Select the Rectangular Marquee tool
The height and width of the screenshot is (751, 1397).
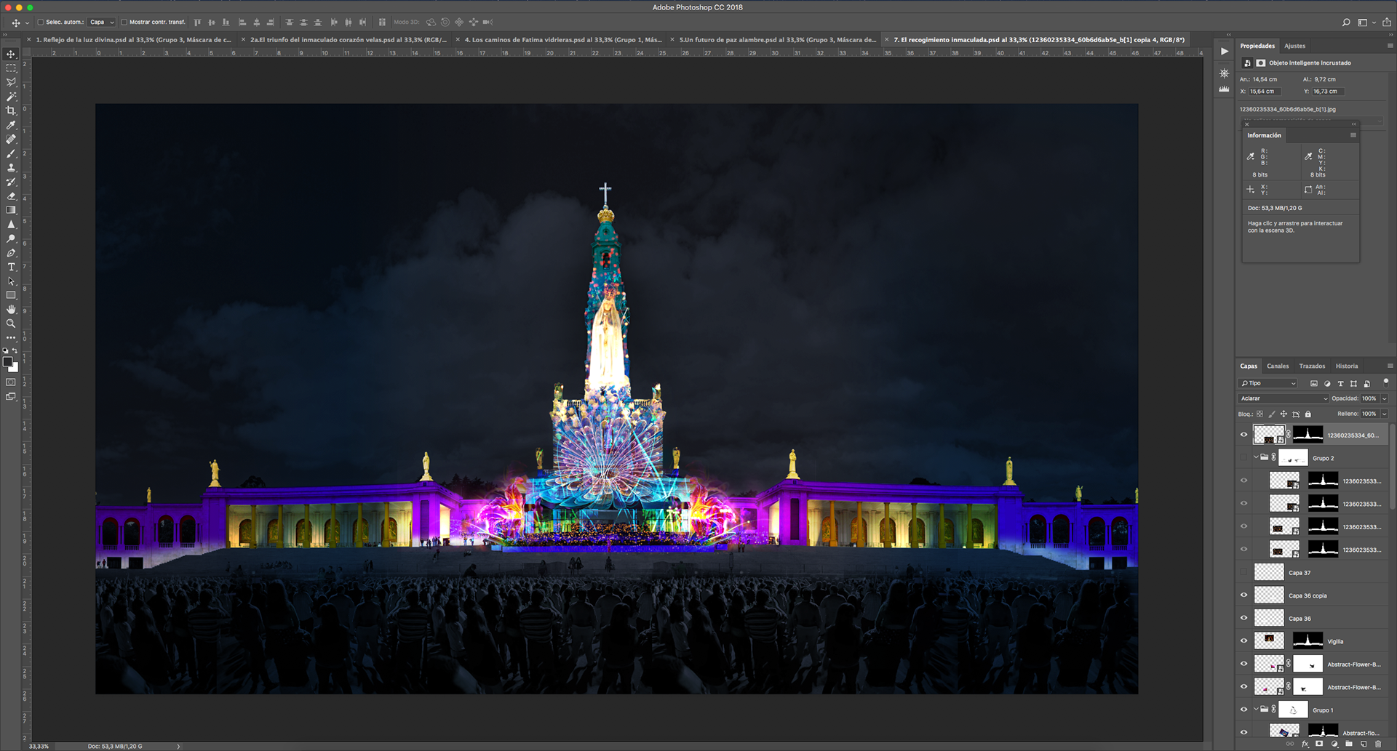[x=11, y=68]
